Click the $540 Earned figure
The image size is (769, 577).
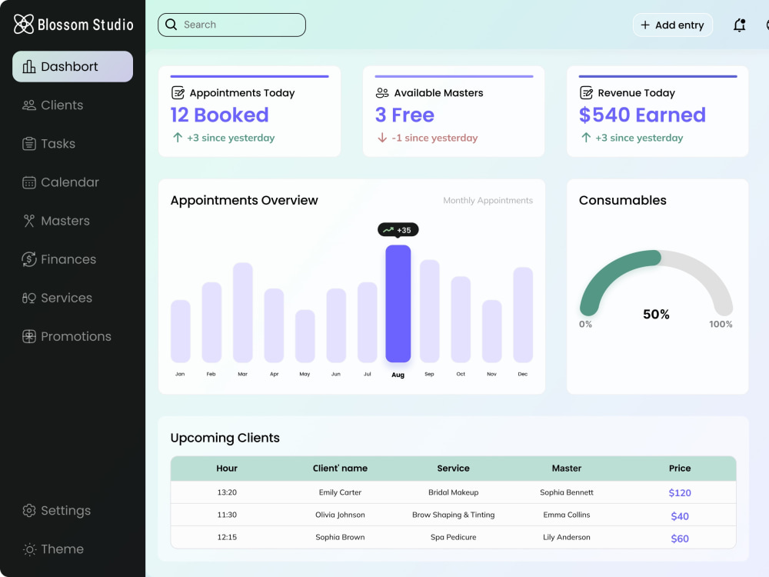coord(642,115)
